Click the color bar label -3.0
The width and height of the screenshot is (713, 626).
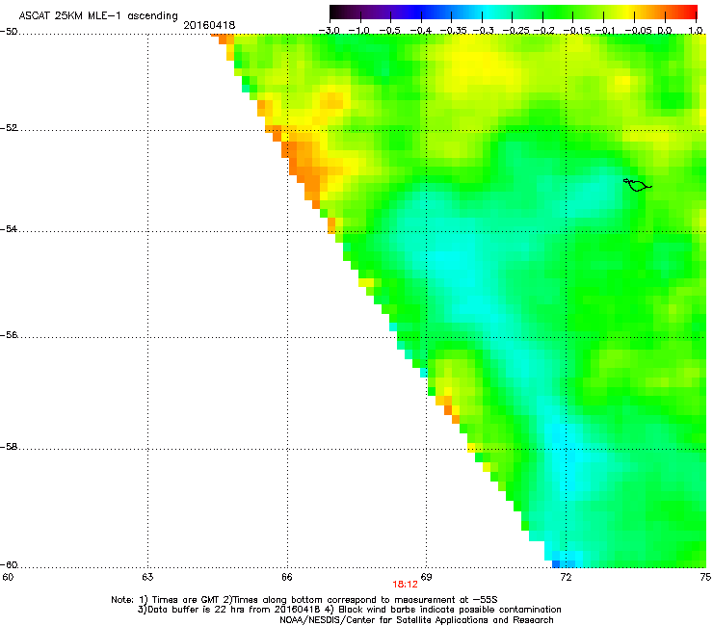coord(329,31)
